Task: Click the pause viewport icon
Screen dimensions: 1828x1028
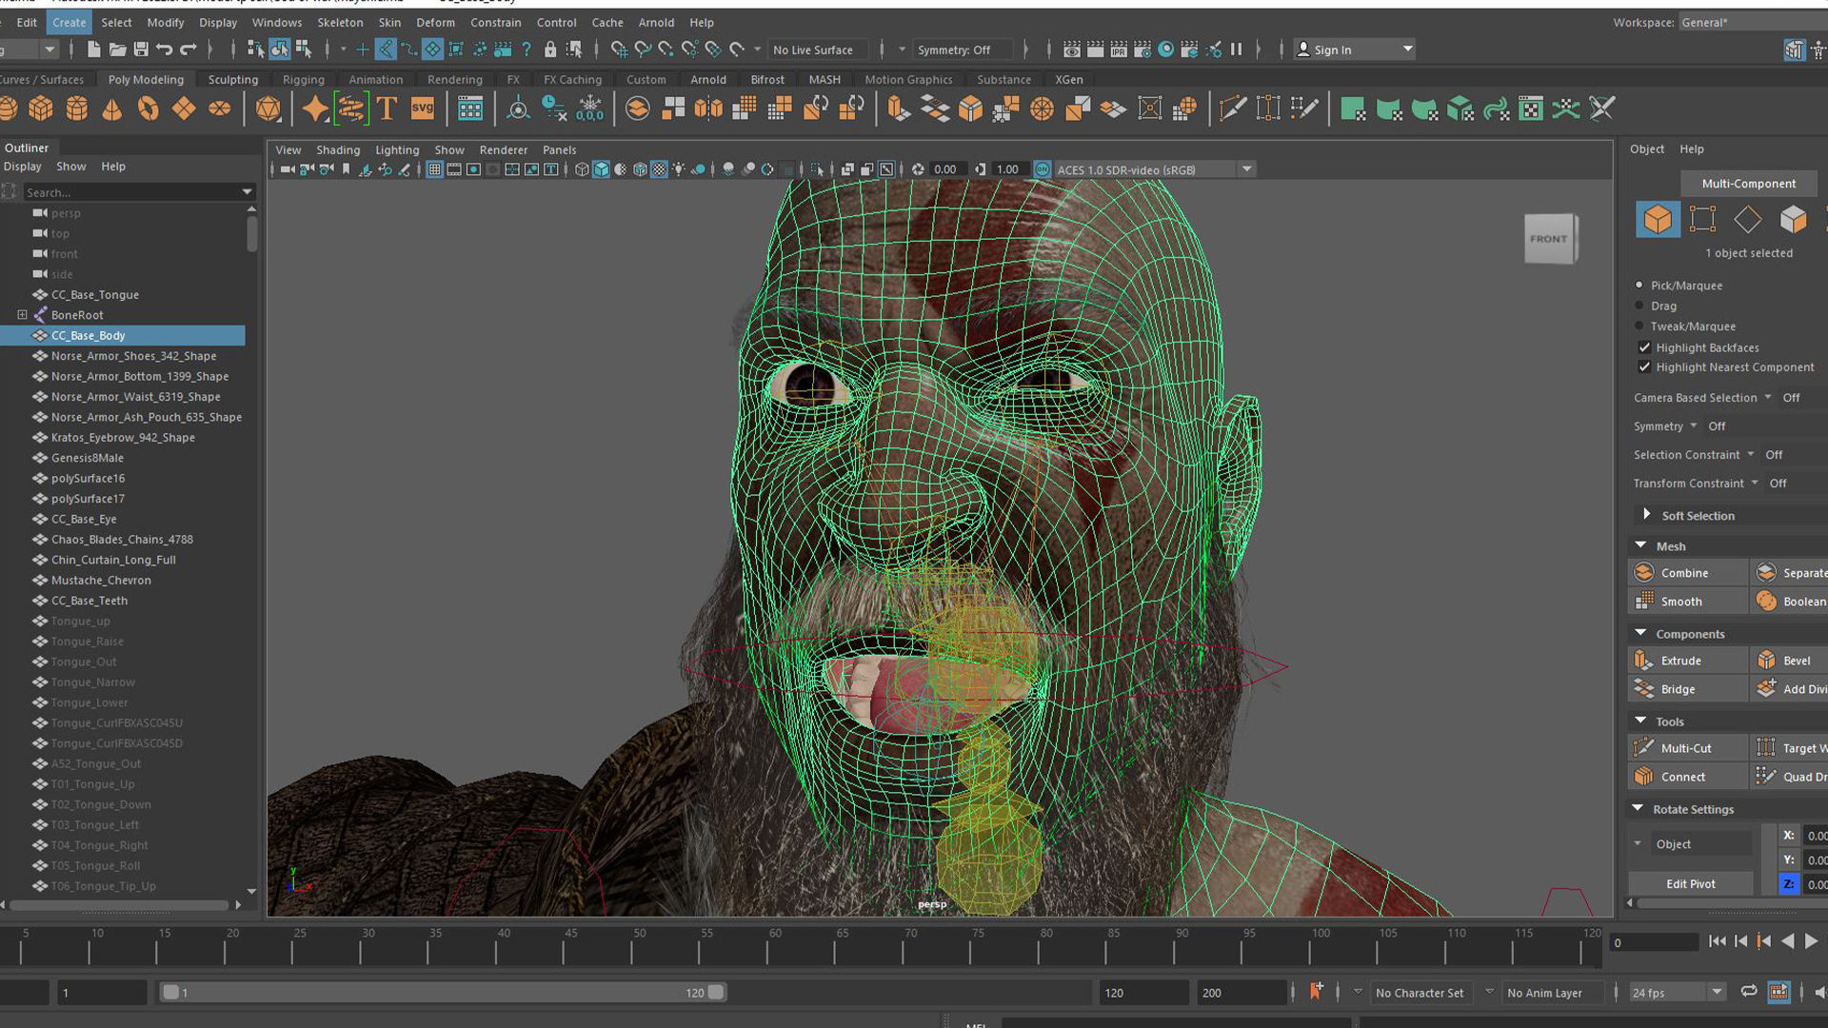Action: tap(1236, 49)
